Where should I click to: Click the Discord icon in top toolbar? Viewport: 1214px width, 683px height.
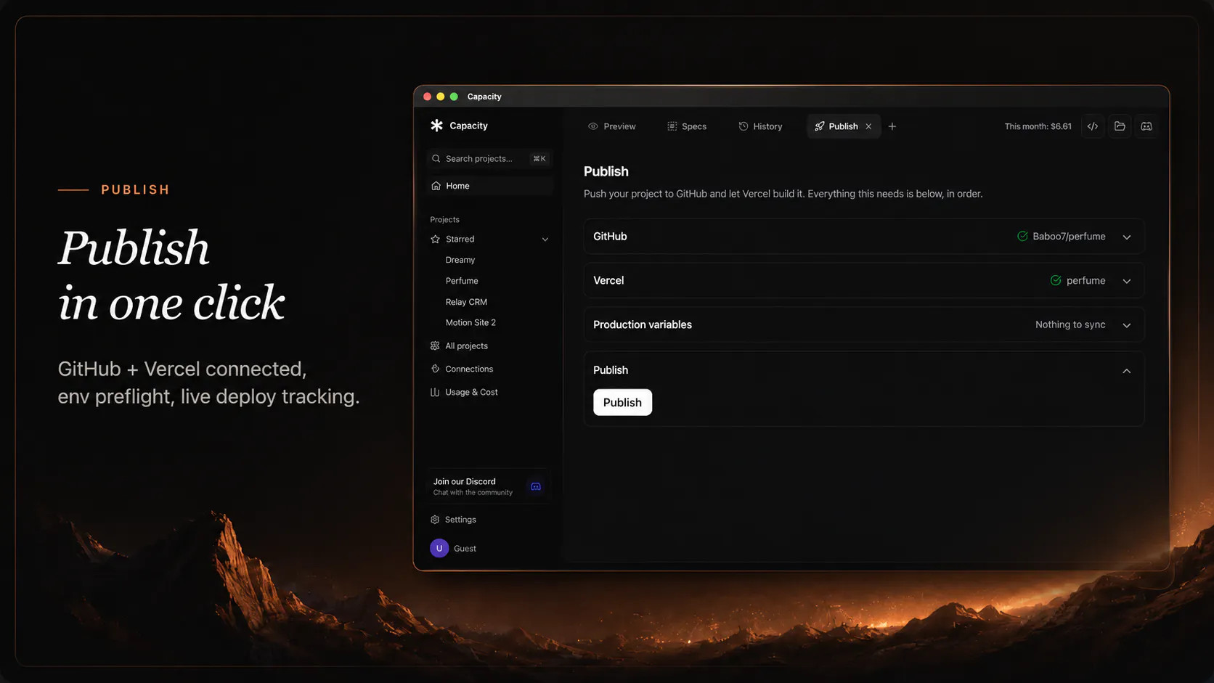pos(1146,126)
